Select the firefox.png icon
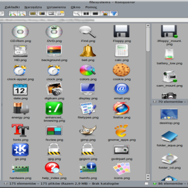 (121, 109)
